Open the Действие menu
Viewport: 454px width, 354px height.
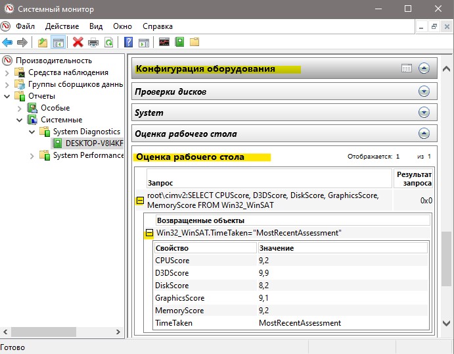point(62,26)
